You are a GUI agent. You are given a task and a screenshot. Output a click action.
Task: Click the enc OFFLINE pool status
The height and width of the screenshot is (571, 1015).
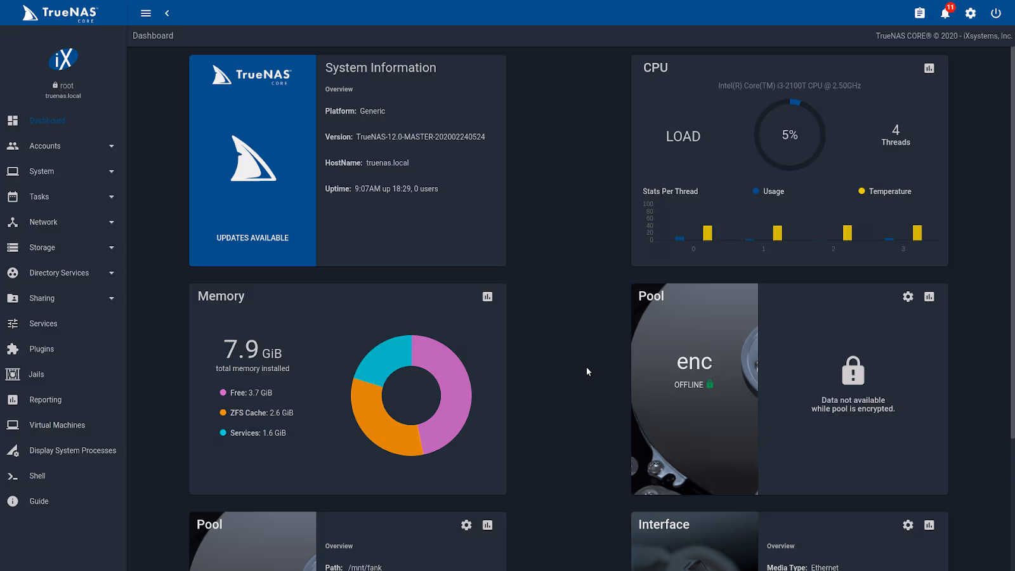click(694, 384)
